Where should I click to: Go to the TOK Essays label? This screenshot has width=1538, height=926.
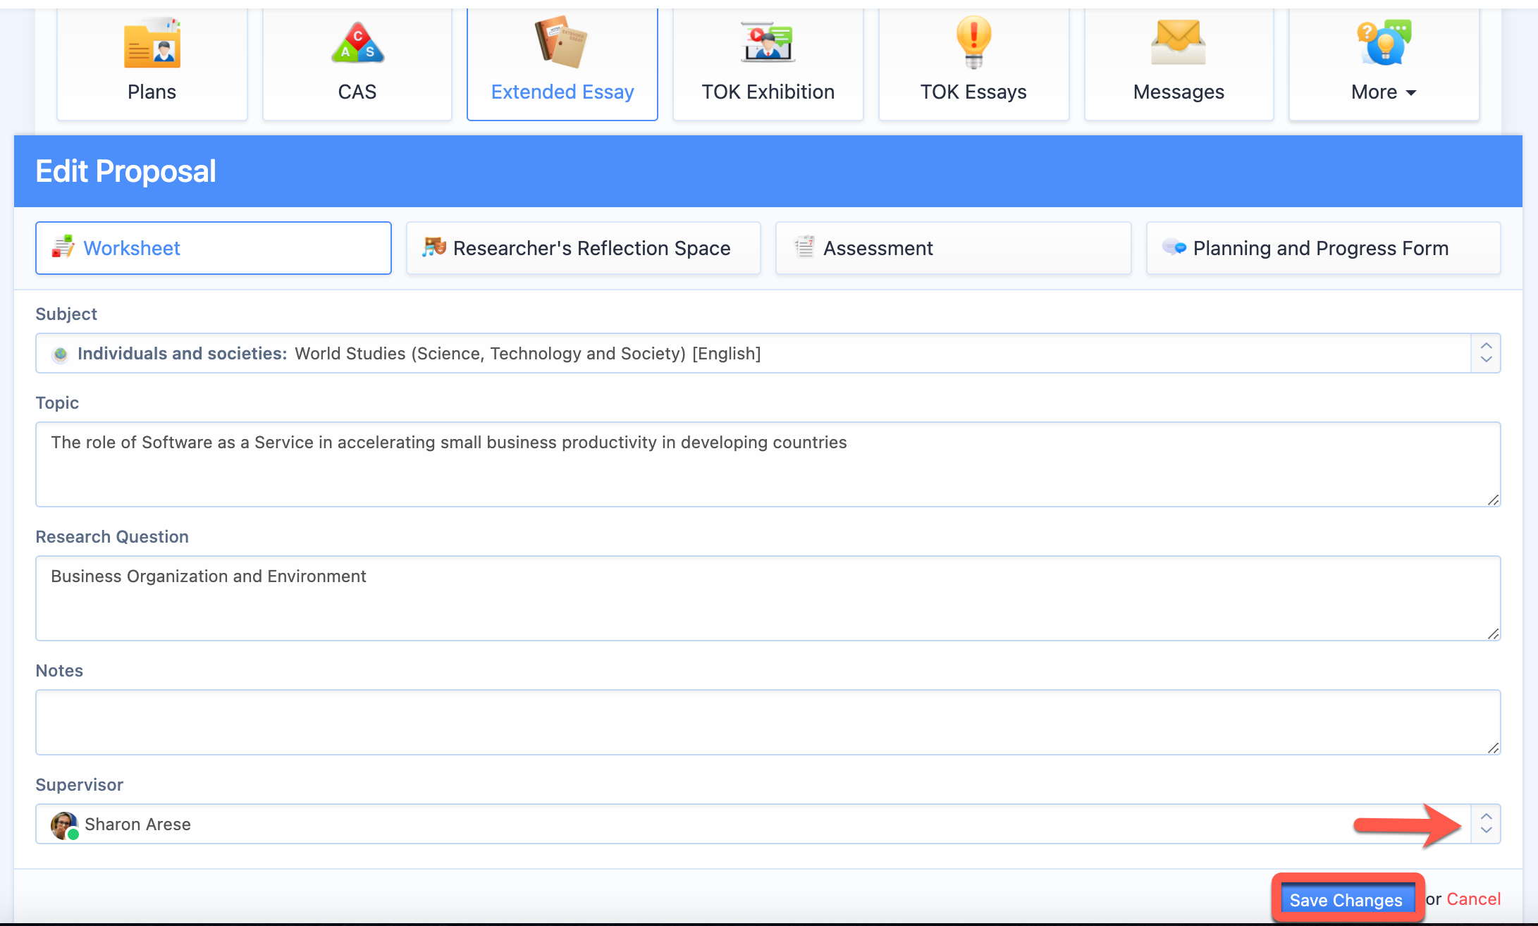[973, 92]
